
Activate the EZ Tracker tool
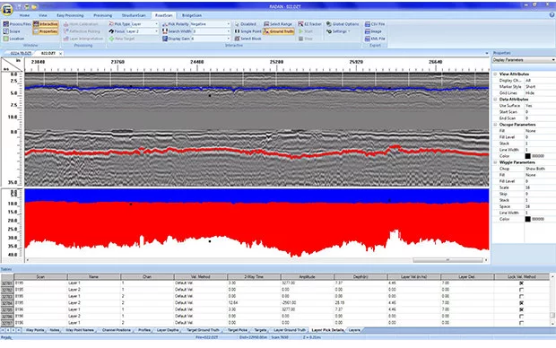[x=310, y=24]
